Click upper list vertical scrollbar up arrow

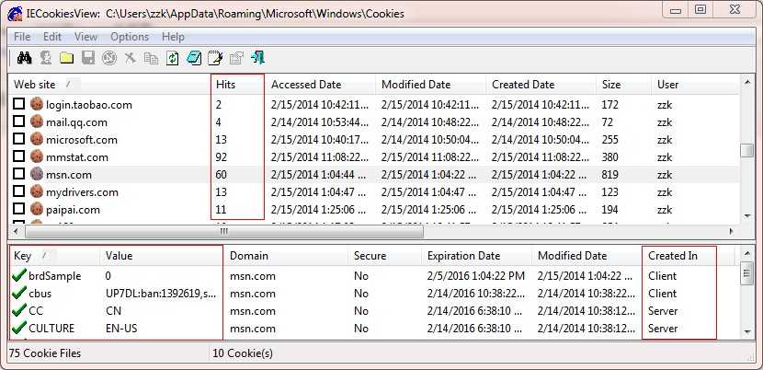(747, 83)
